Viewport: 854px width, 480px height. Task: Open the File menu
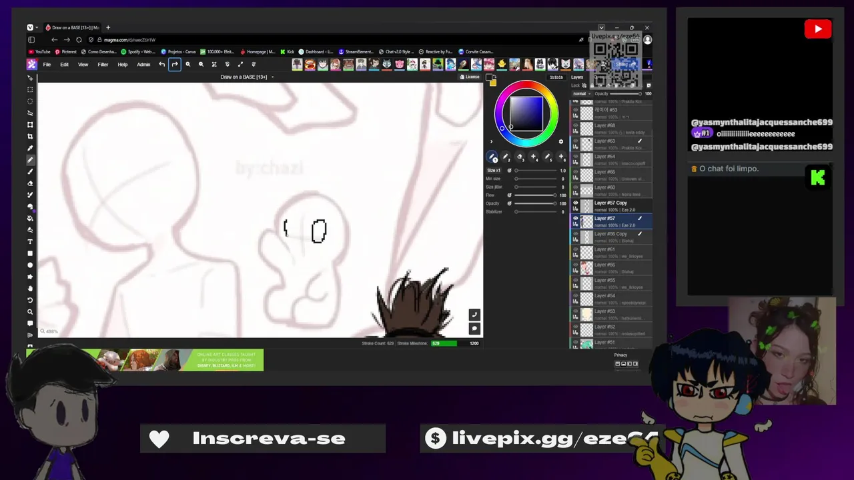point(47,65)
